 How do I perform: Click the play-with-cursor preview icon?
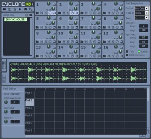tap(31, 9)
